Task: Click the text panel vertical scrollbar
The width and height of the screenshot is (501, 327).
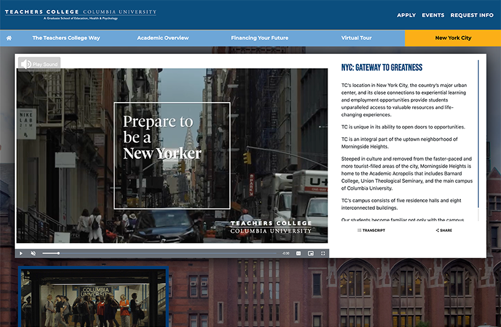Action: 478,133
